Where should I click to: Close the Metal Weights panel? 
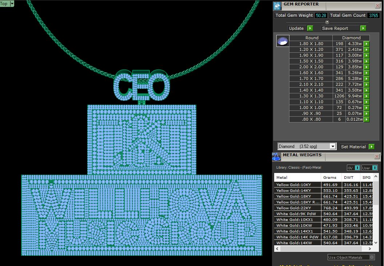377,156
